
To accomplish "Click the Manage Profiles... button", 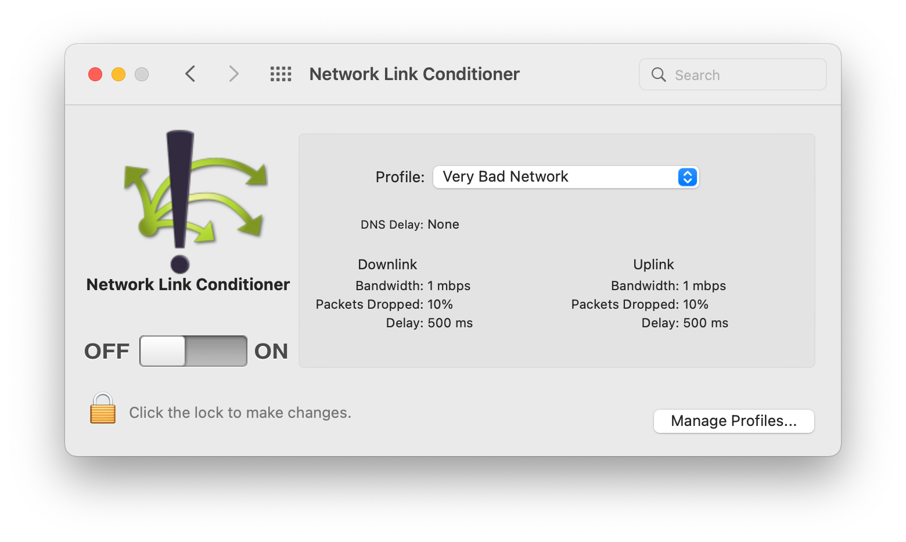I will [x=734, y=421].
